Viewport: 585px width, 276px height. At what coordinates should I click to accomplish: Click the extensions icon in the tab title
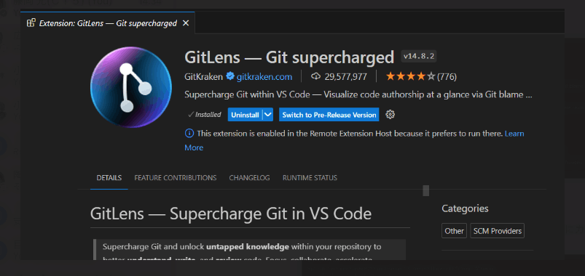tap(31, 23)
